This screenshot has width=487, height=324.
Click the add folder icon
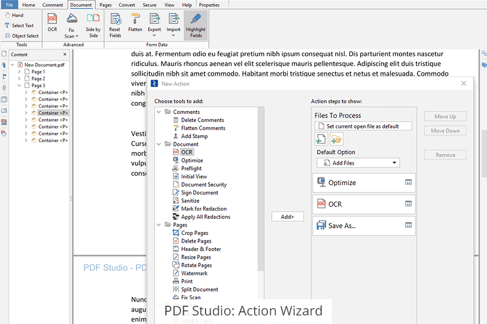pos(336,139)
